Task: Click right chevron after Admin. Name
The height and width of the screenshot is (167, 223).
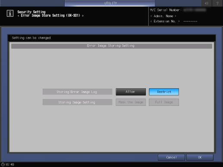Action: coord(176,16)
